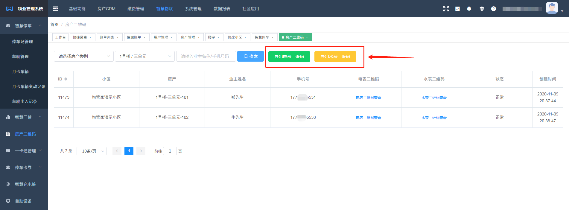Open the chart statistics icon

coord(457,9)
